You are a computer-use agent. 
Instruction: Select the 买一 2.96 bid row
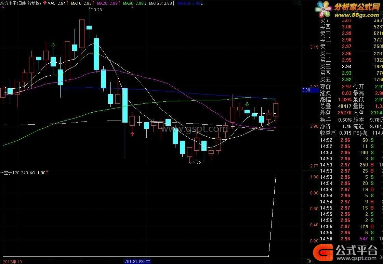coord(351,53)
